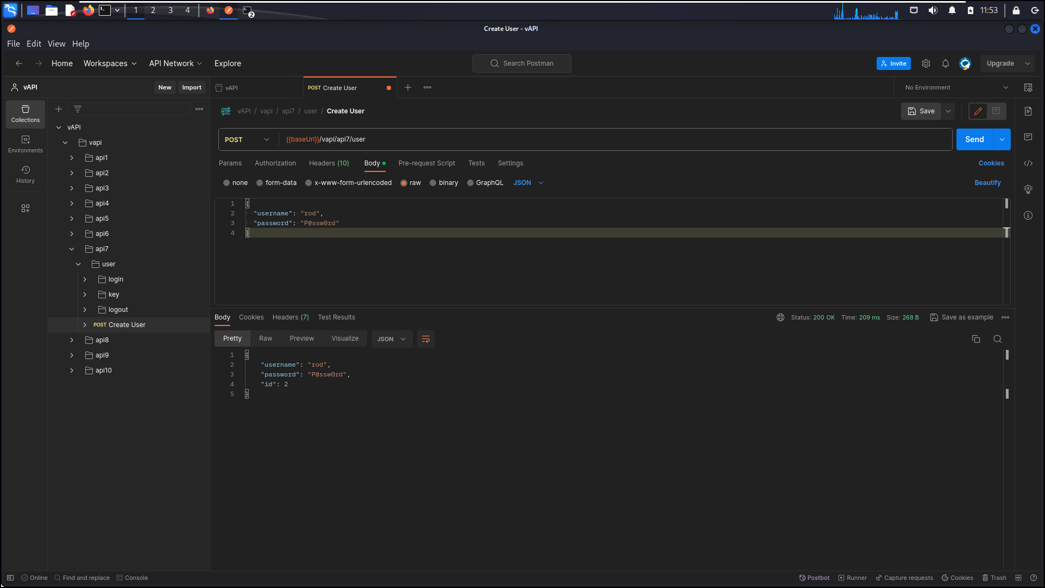Image resolution: width=1045 pixels, height=588 pixels.
Task: Click the Beautify link
Action: 987,183
